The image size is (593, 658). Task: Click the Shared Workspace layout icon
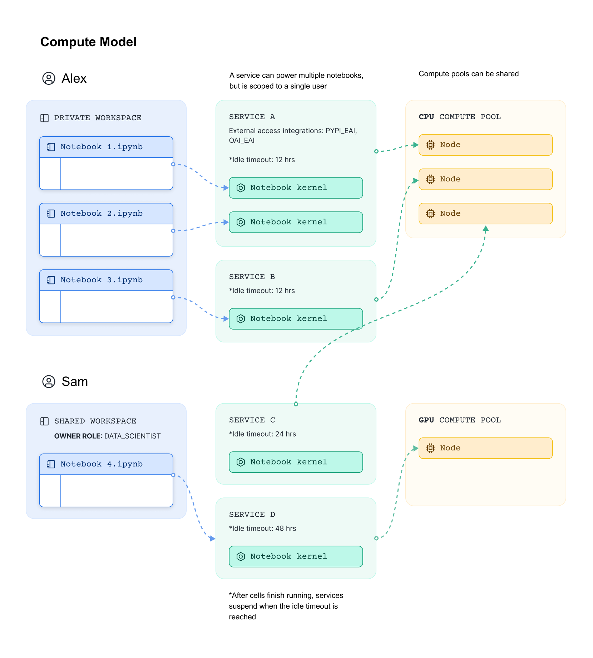tap(44, 421)
